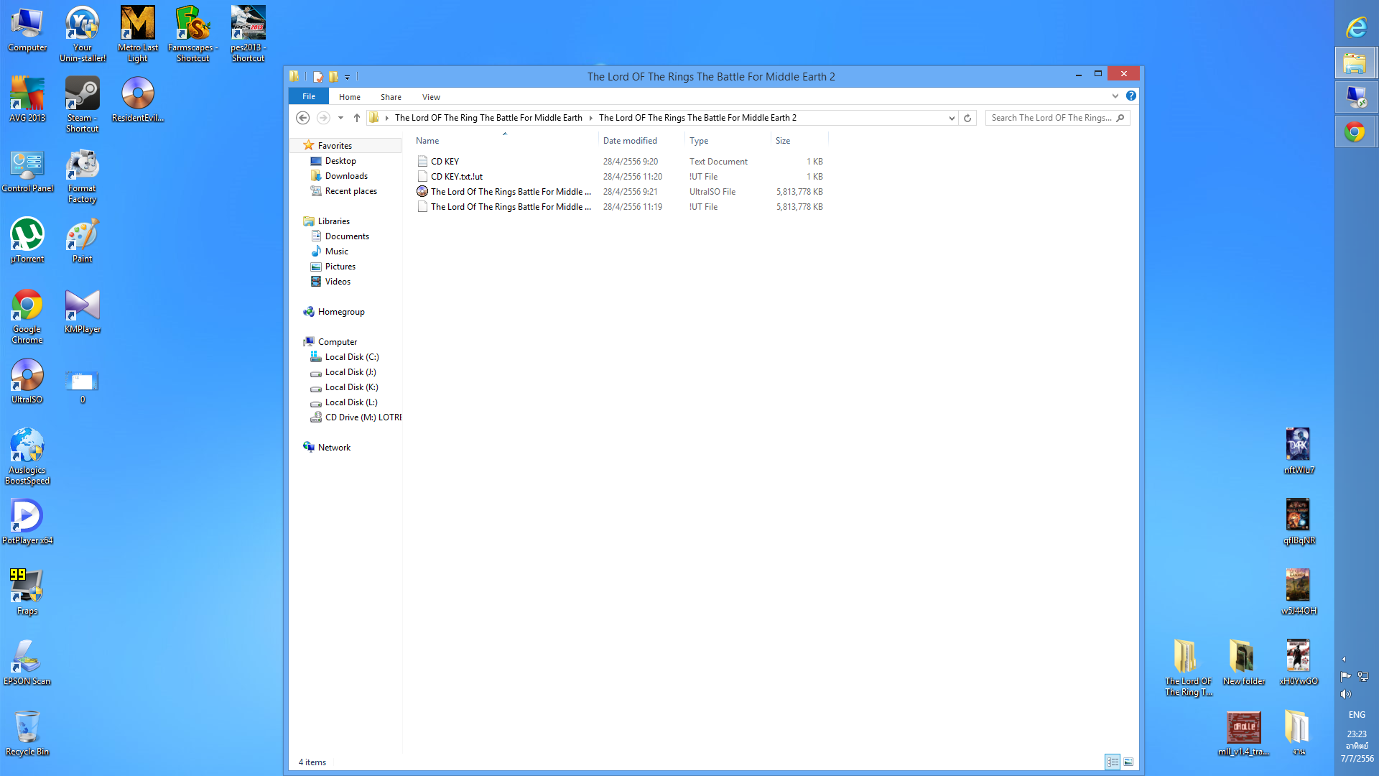Viewport: 1379px width, 776px height.
Task: Select the UltraISO disc image file
Action: (x=510, y=192)
